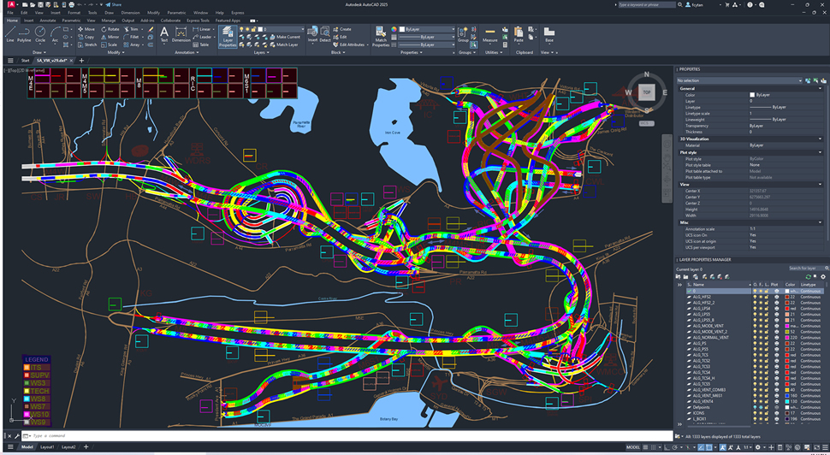
Task: Open the Measure utility
Action: coord(489,34)
